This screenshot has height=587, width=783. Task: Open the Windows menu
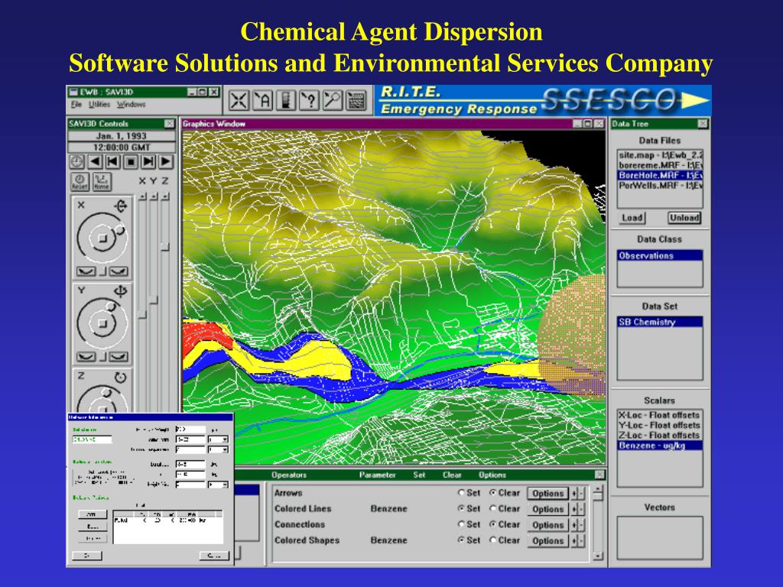132,104
